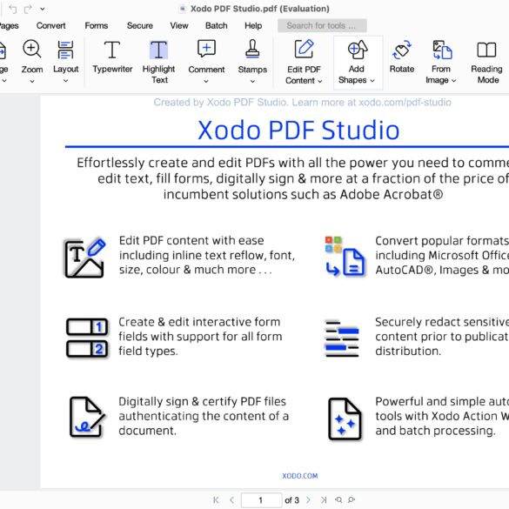Click "incumbent solutions such as Adobe Acrobat" line

[x=303, y=194]
